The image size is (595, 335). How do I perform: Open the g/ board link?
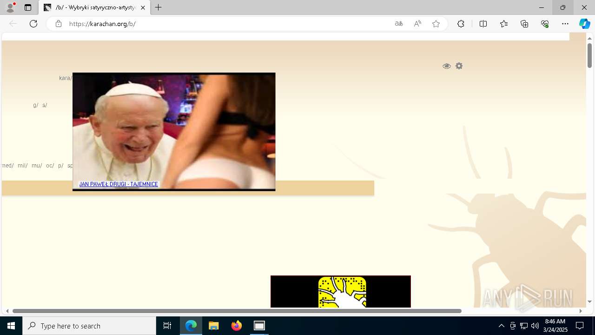click(x=35, y=105)
